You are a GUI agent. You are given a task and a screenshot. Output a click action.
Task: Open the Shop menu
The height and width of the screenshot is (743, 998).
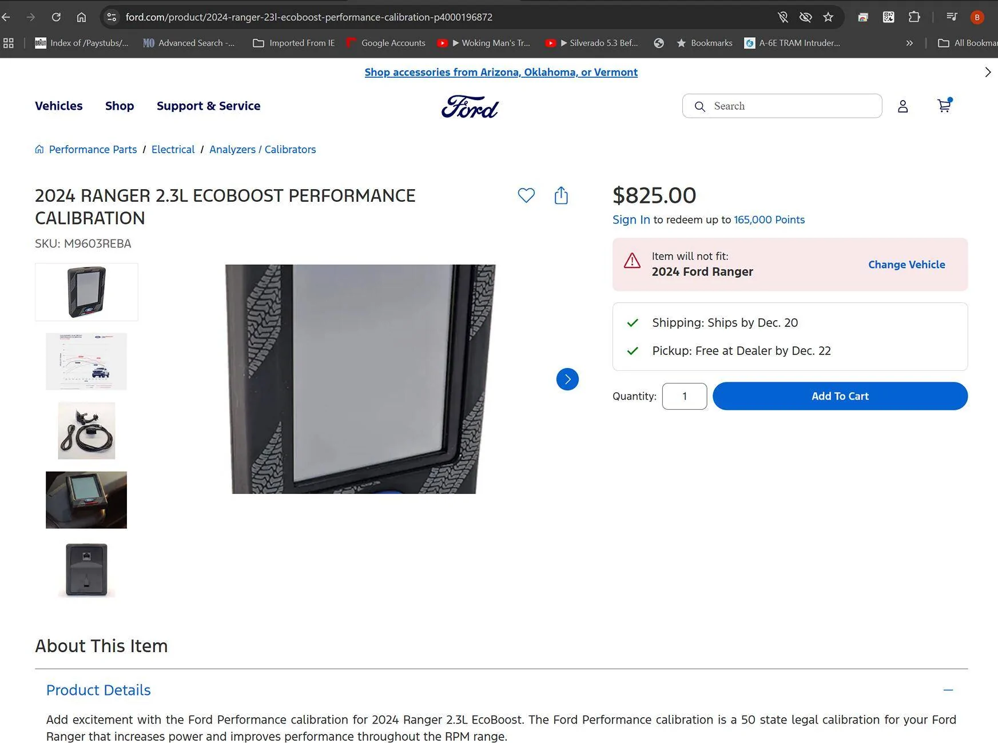point(120,106)
